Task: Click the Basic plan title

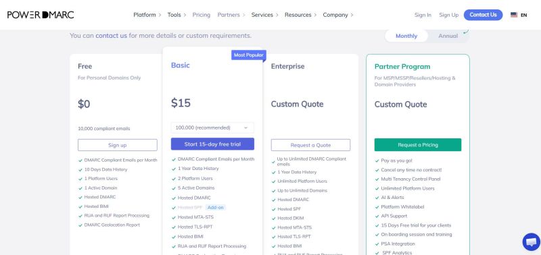Action: tap(181, 65)
